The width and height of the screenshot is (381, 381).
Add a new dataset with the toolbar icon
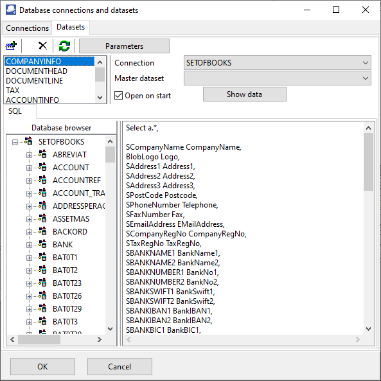11,46
